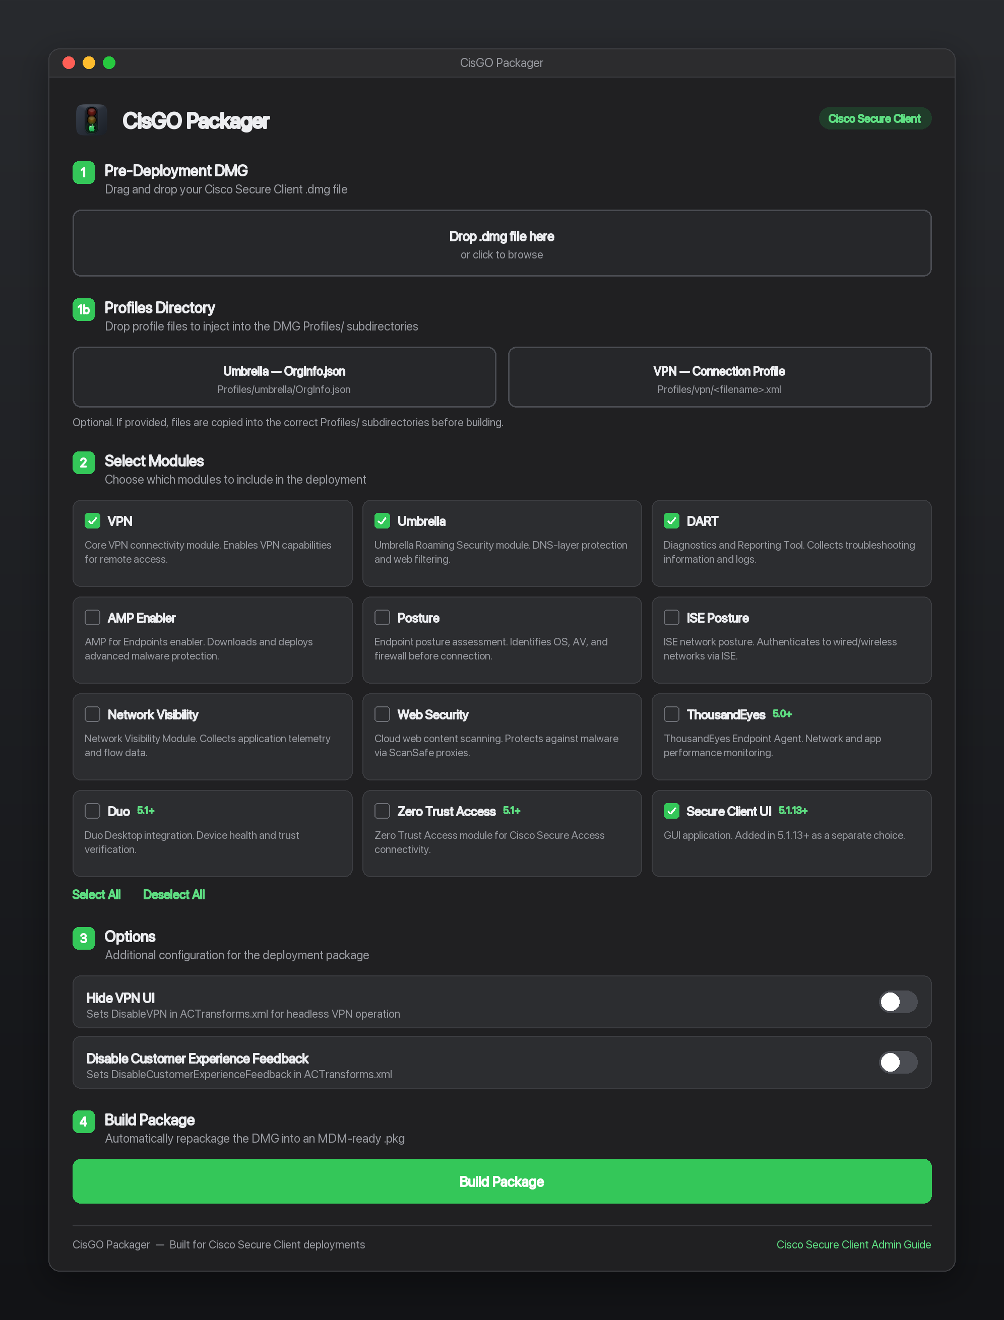Turn on the Hide VPN UI switch
The image size is (1004, 1320).
898,1002
